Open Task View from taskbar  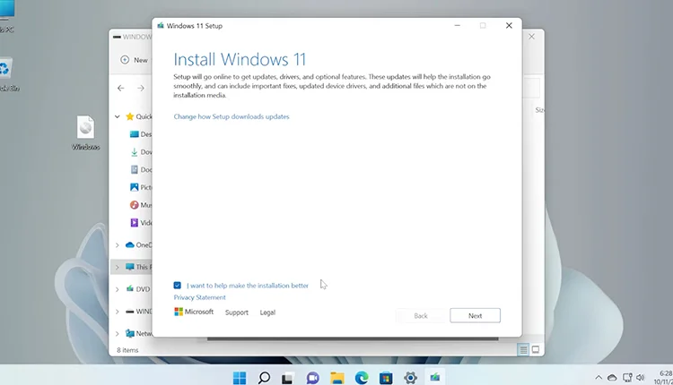[x=287, y=378]
